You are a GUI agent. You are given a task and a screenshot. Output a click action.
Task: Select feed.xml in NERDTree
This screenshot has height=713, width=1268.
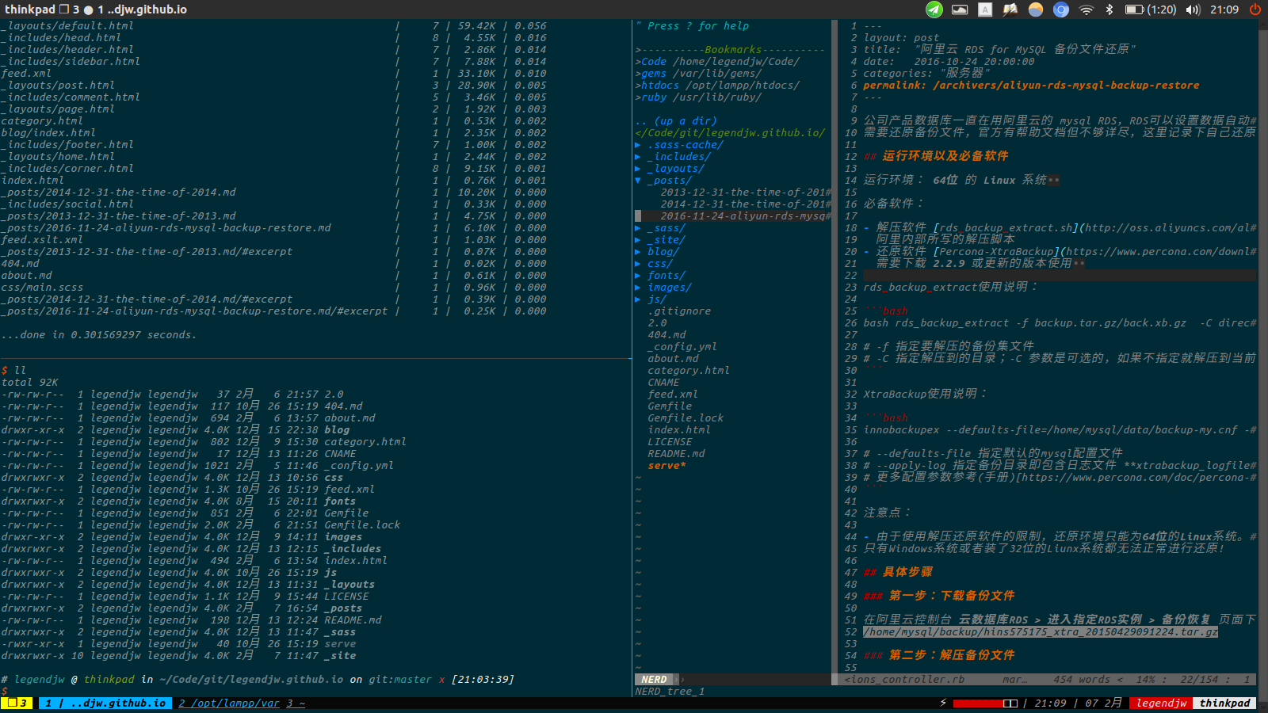[x=673, y=395]
